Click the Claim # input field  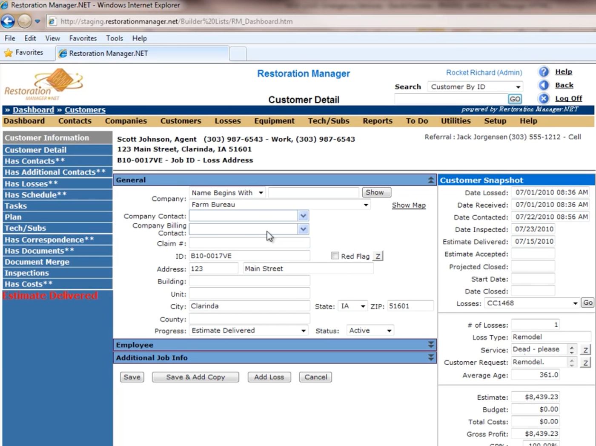pos(249,243)
